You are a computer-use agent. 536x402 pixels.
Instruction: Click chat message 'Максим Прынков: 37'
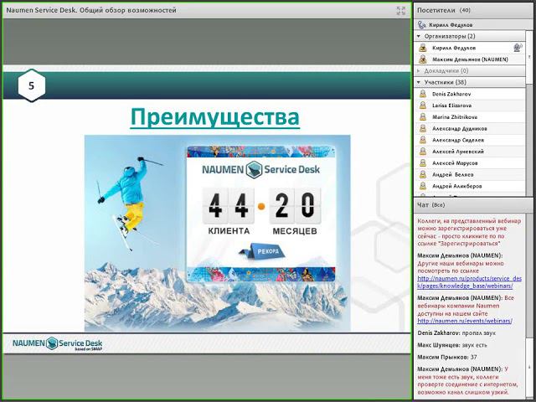446,358
